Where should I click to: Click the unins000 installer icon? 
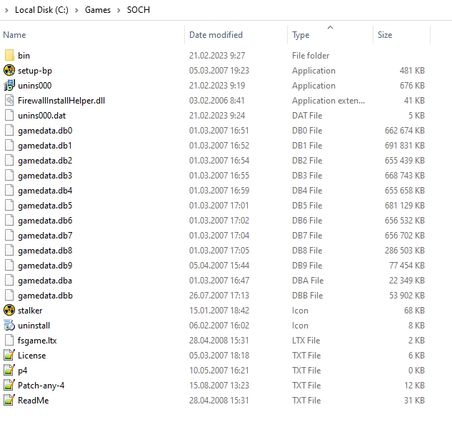[9, 85]
